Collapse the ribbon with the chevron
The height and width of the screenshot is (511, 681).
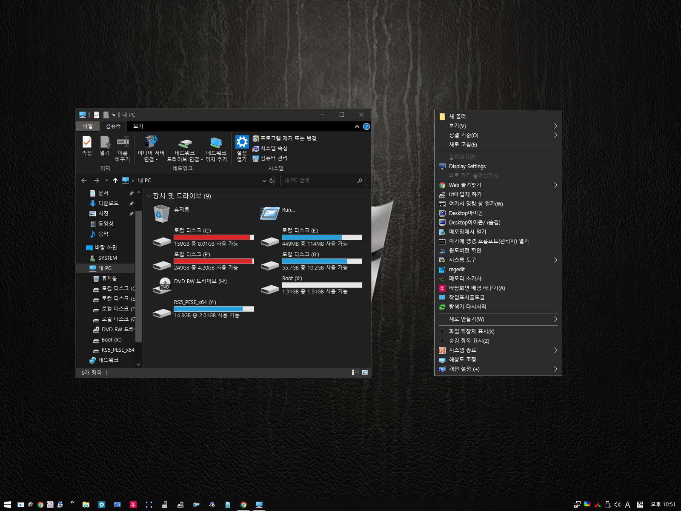click(357, 126)
